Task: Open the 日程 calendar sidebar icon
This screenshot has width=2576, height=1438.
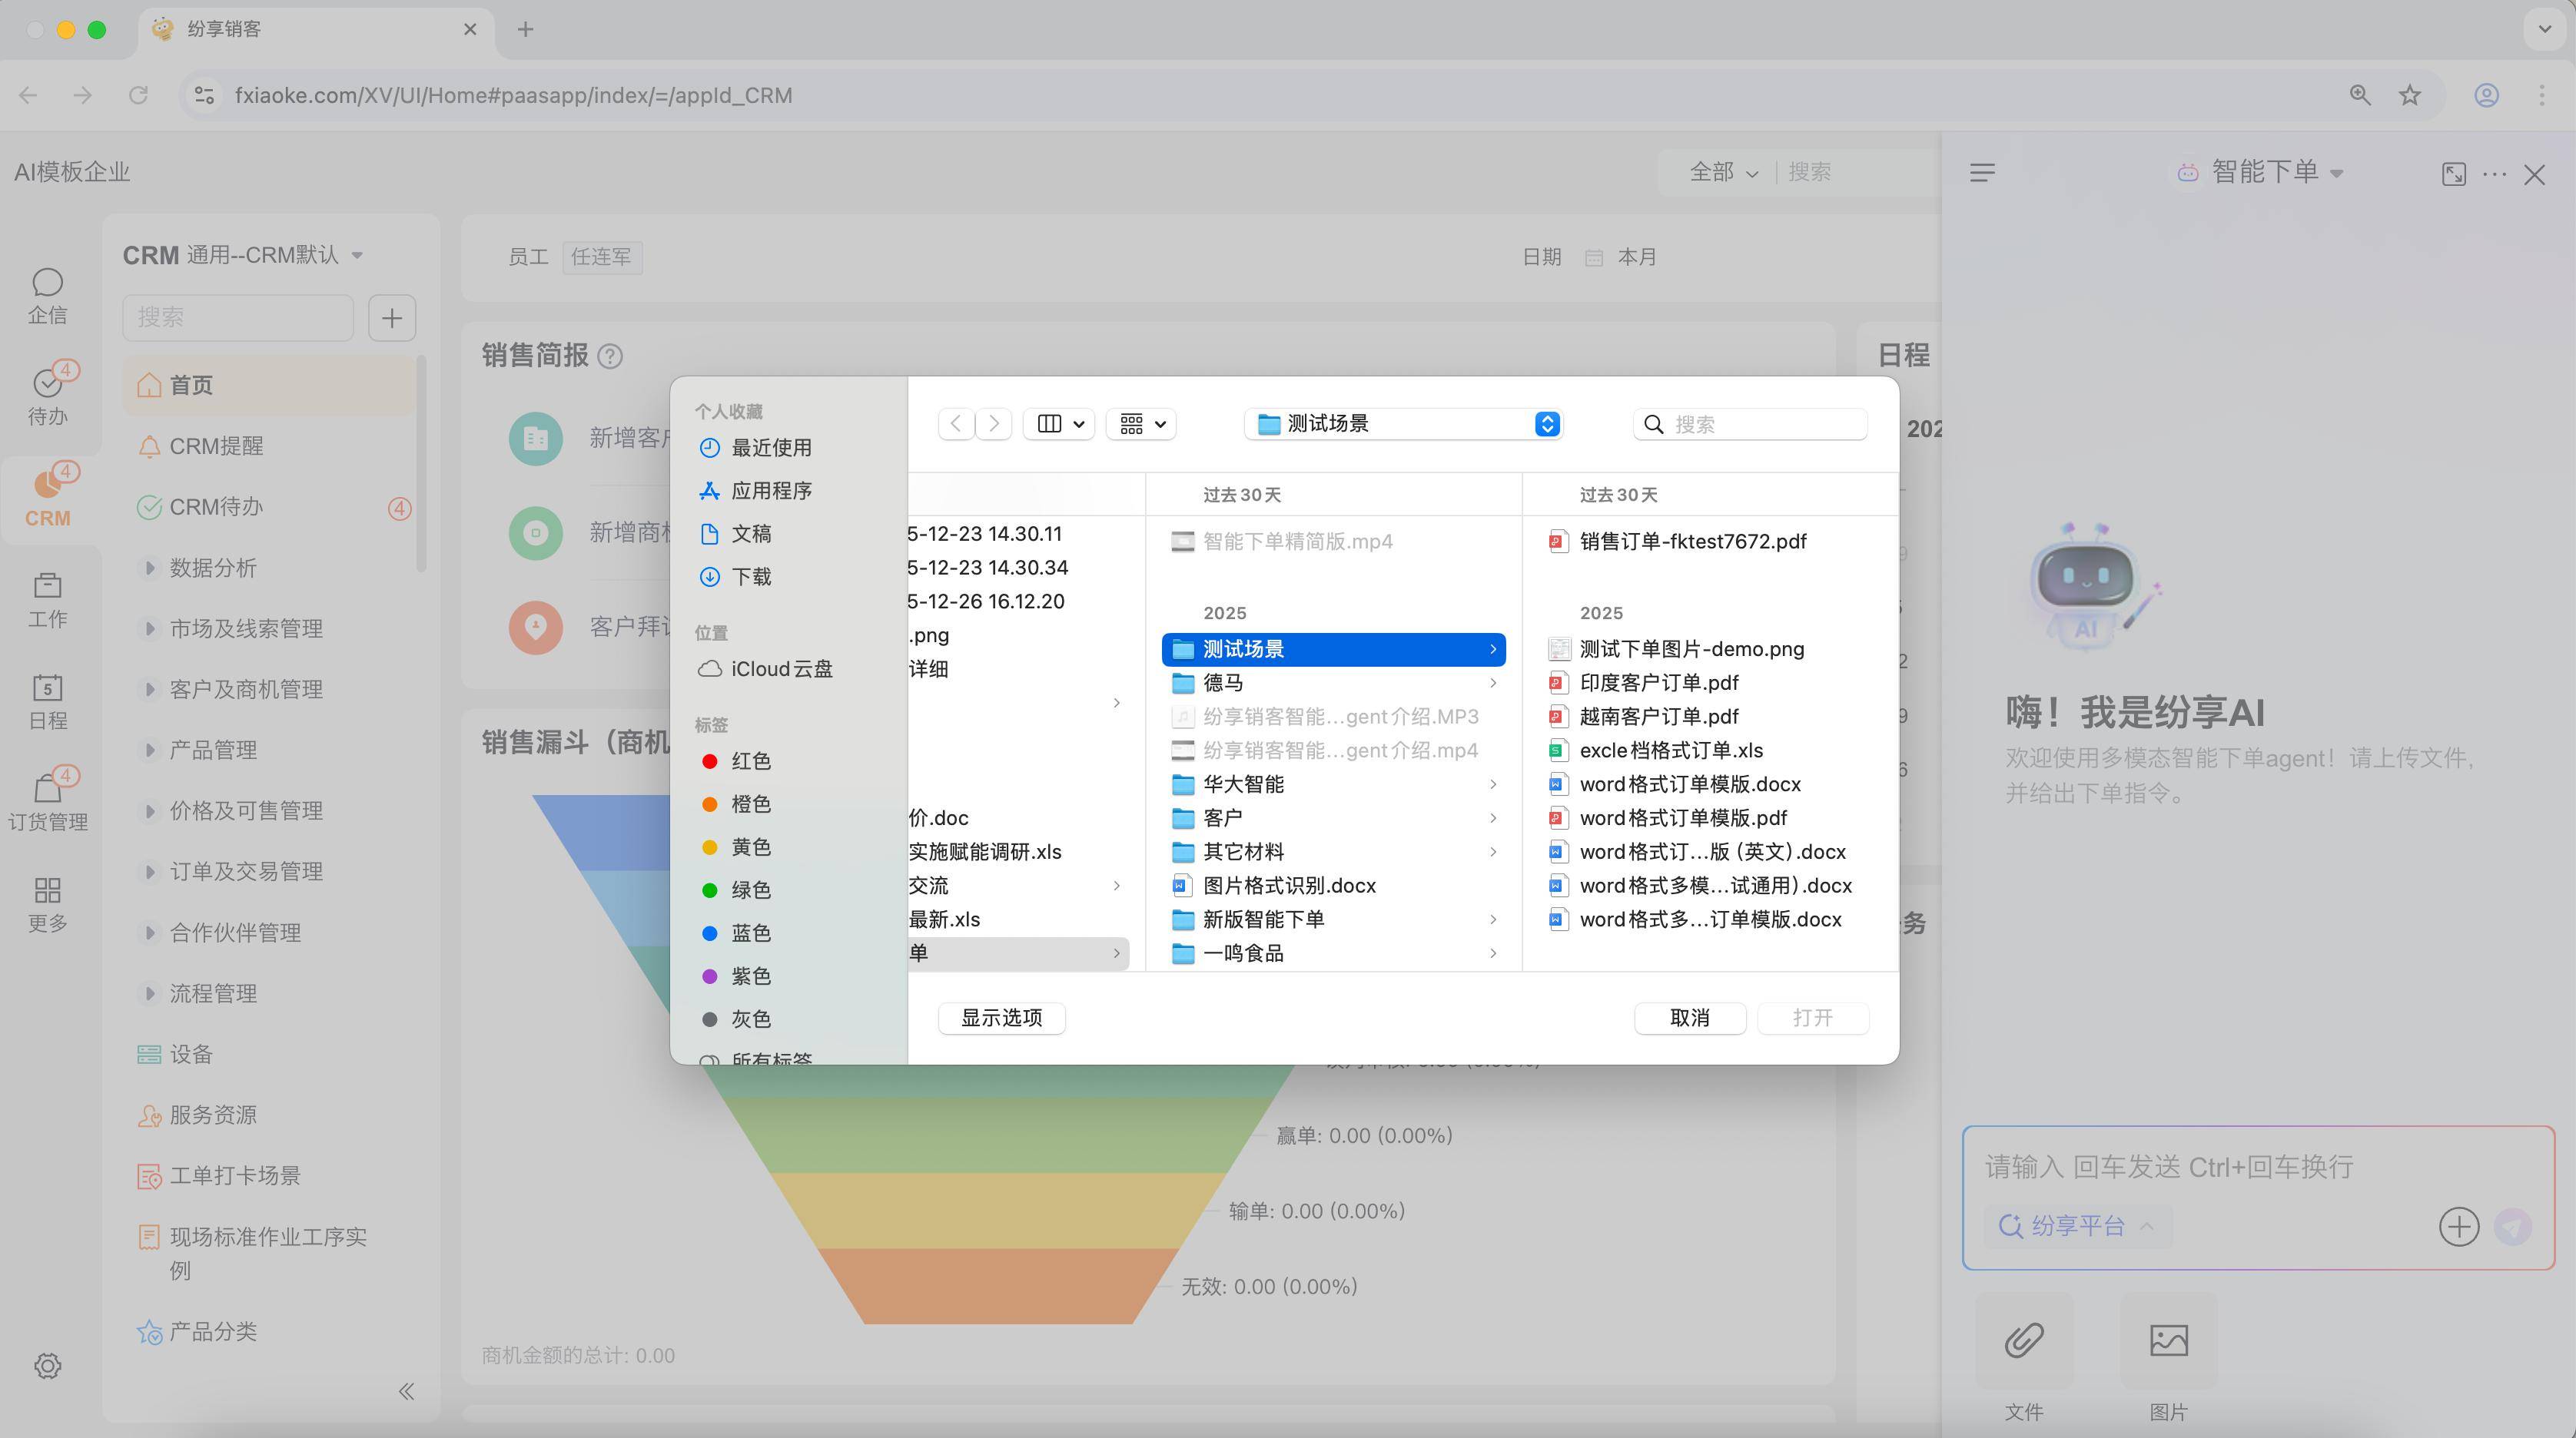Action: [x=47, y=701]
